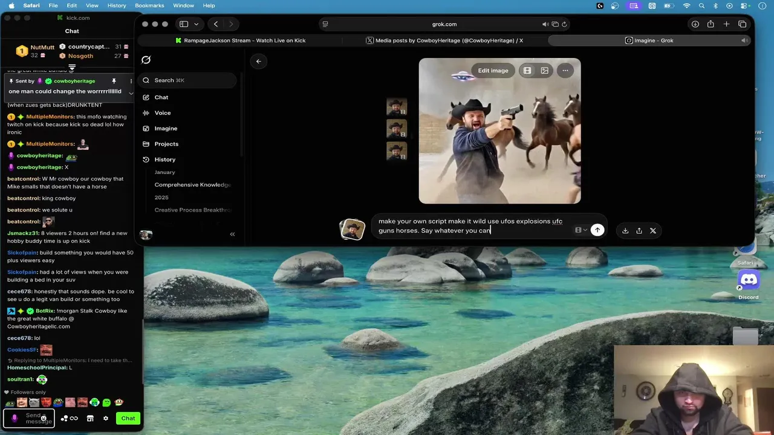
Task: Open the Kick shop icon in the chat bar
Action: [x=90, y=418]
